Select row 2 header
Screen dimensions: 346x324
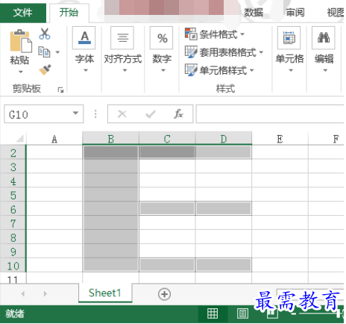pyautogui.click(x=13, y=153)
